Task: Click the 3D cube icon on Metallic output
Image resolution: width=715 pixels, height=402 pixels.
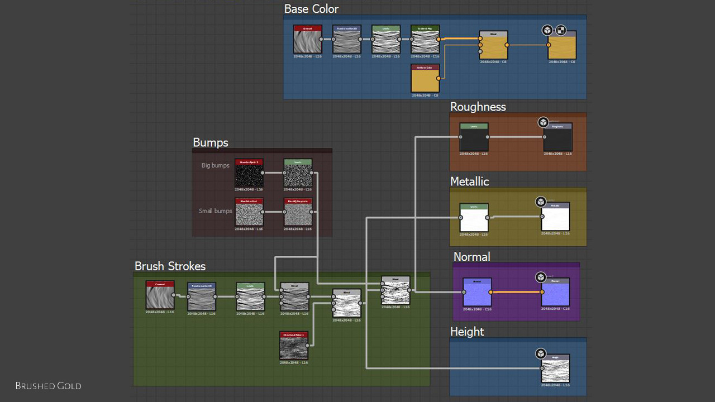Action: 540,202
